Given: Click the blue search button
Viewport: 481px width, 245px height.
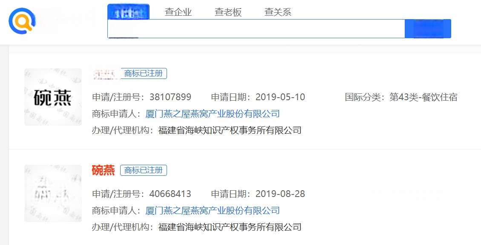Looking at the screenshot, I should [x=428, y=29].
